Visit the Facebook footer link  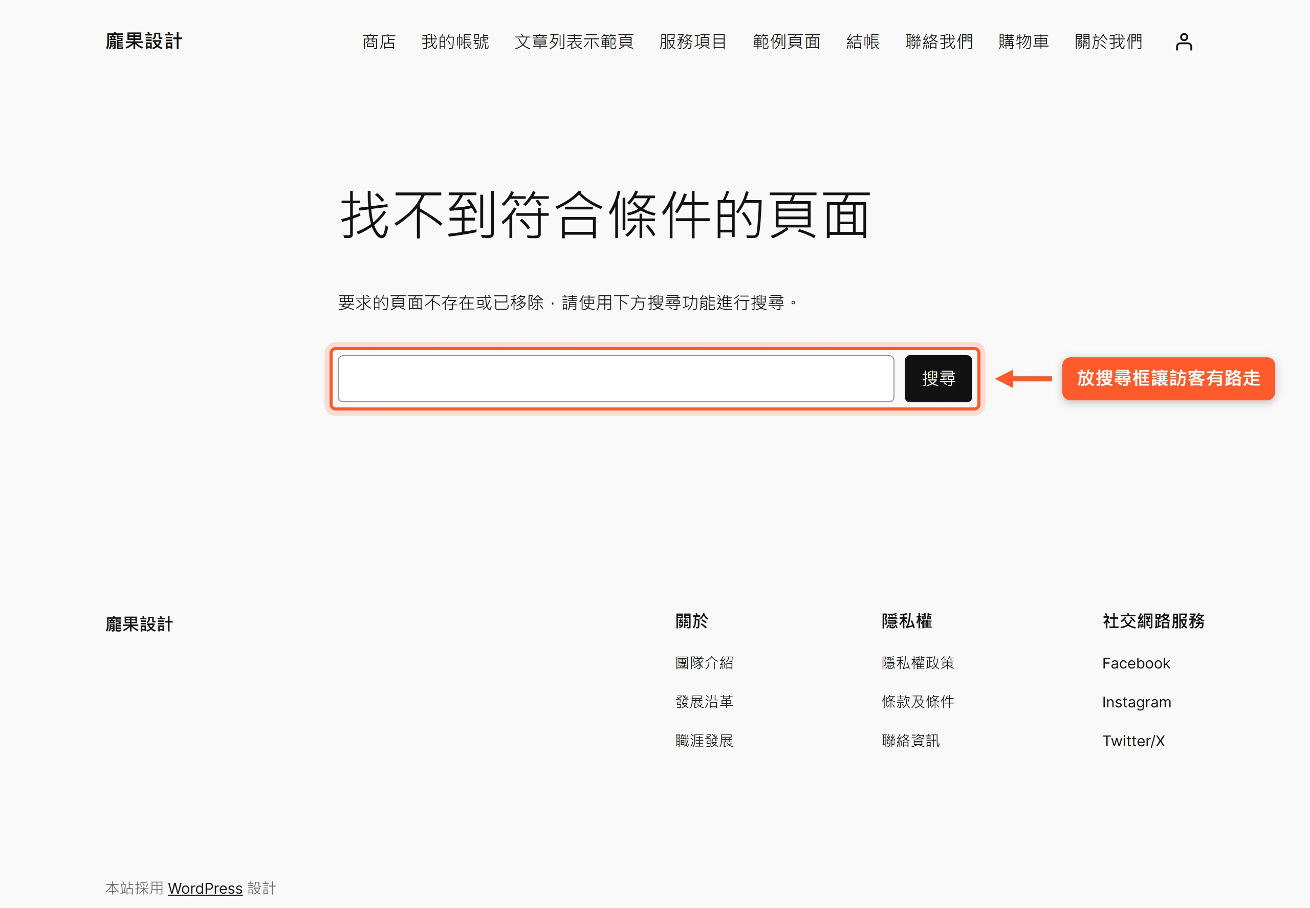click(x=1136, y=663)
